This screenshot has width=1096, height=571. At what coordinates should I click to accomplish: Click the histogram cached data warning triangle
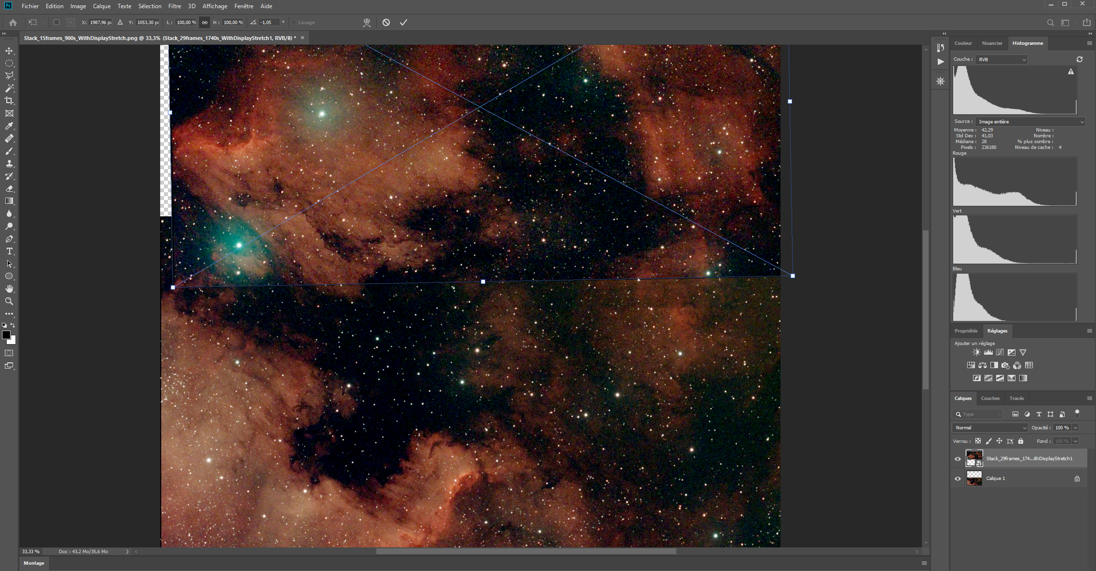point(1071,71)
